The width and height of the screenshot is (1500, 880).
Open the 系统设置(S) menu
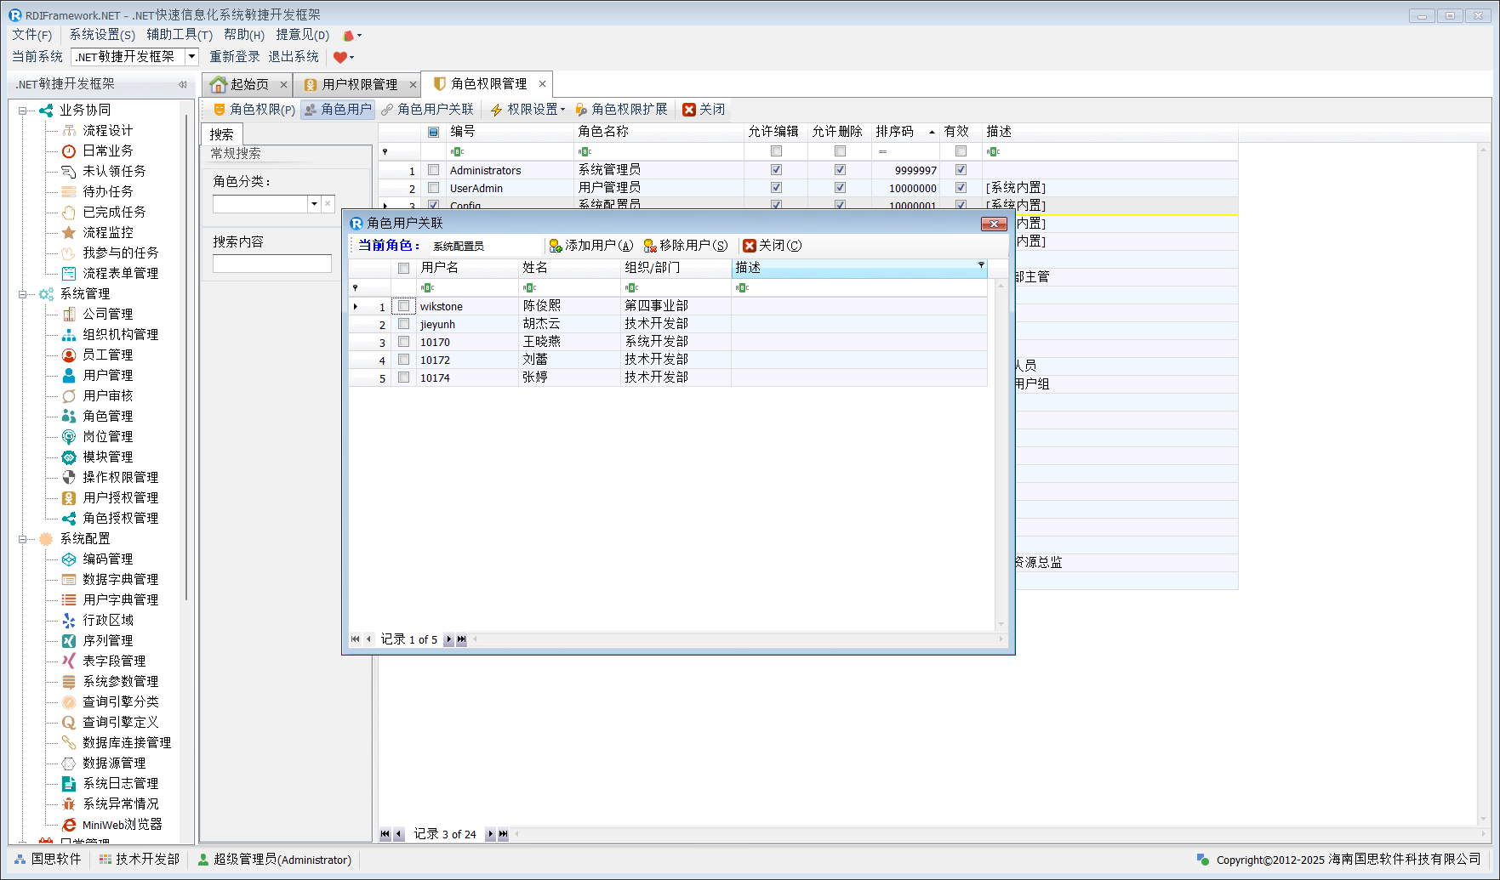pyautogui.click(x=102, y=35)
